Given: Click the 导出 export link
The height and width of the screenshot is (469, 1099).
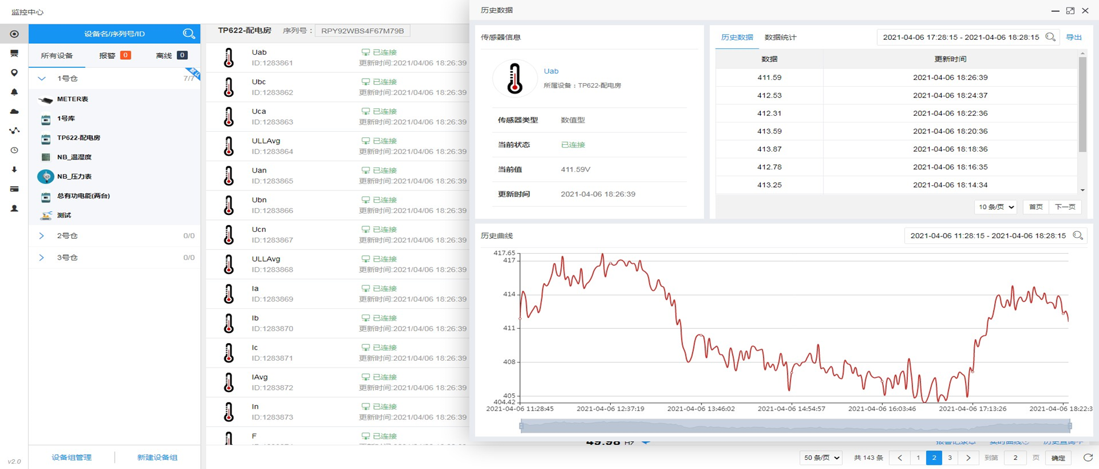Looking at the screenshot, I should 1074,37.
